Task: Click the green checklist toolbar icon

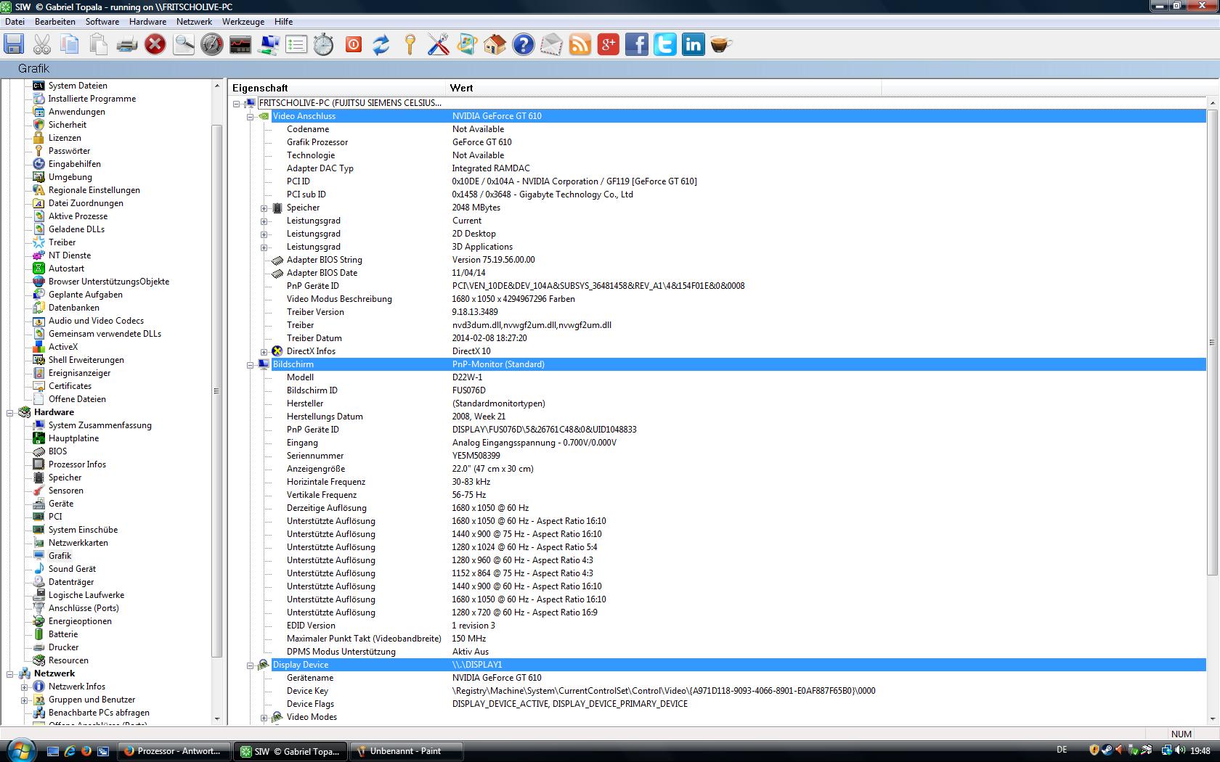Action: (x=296, y=44)
